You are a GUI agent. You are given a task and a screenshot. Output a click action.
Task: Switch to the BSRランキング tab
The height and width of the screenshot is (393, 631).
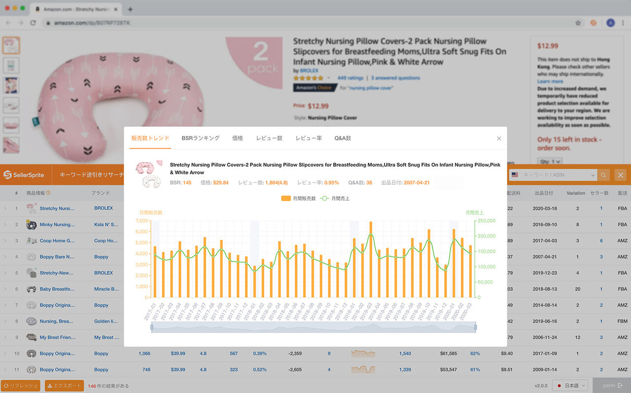(200, 138)
